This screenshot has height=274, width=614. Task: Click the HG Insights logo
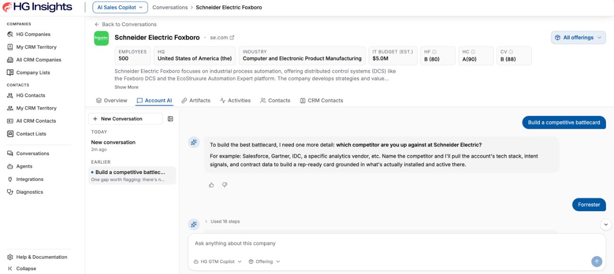(37, 7)
